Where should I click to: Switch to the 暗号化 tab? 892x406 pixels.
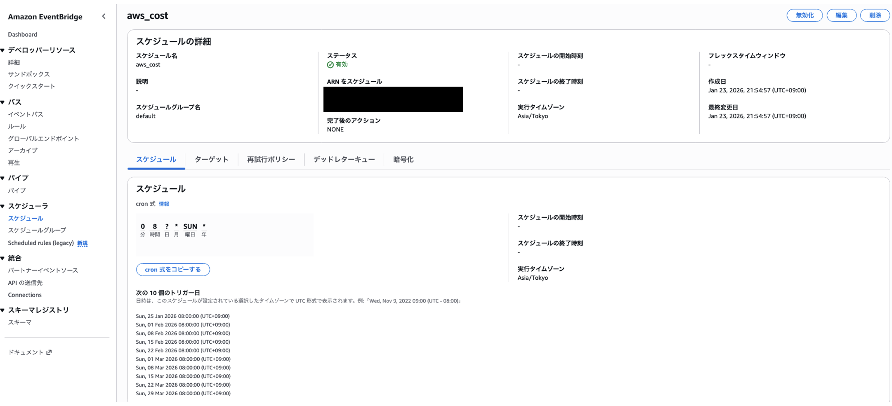click(x=403, y=160)
